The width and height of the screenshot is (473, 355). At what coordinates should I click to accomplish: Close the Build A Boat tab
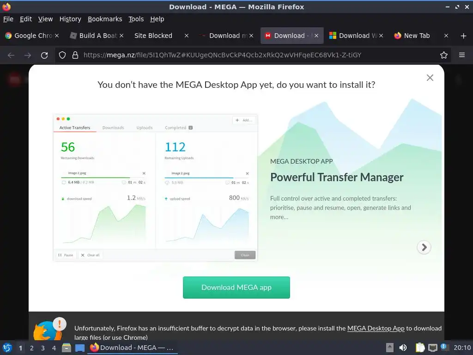click(x=121, y=36)
